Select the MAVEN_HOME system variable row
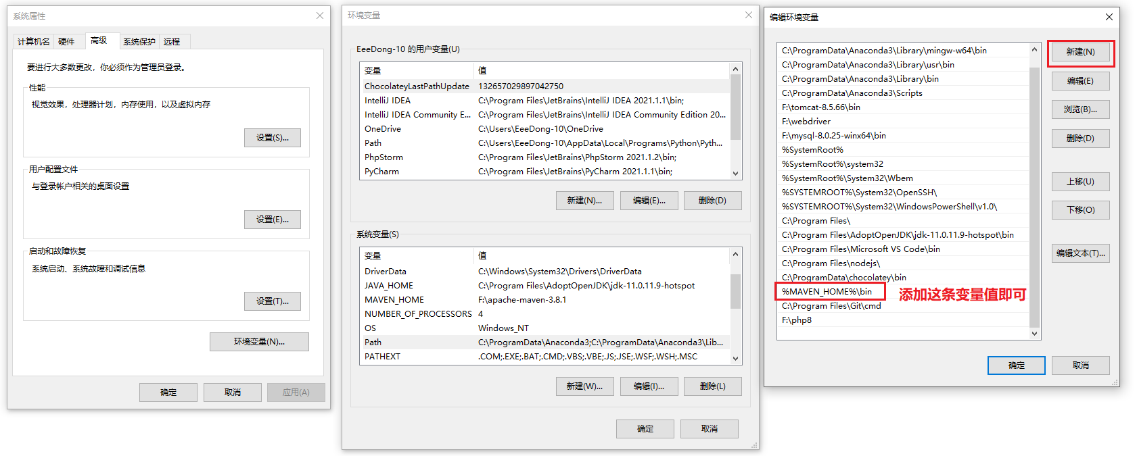The width and height of the screenshot is (1137, 456). 394,300
